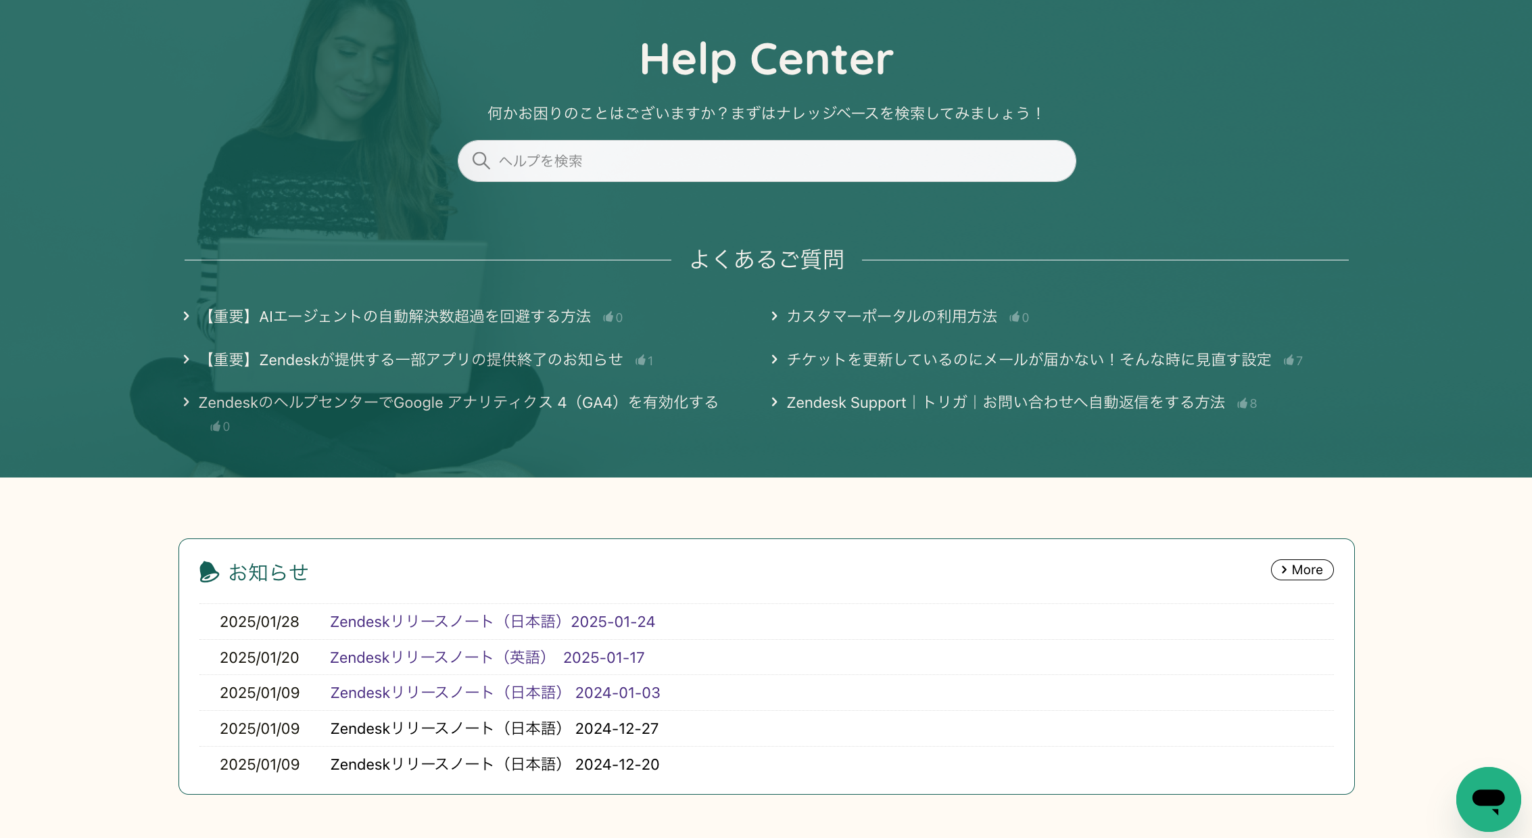
Task: Click the Zendeskリリースノート（日本語）2024-01-03 link
Action: pyautogui.click(x=495, y=693)
